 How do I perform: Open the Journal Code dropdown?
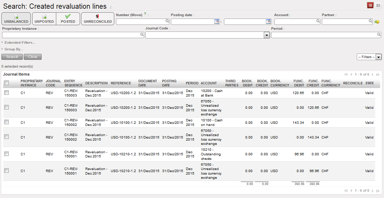(267, 35)
